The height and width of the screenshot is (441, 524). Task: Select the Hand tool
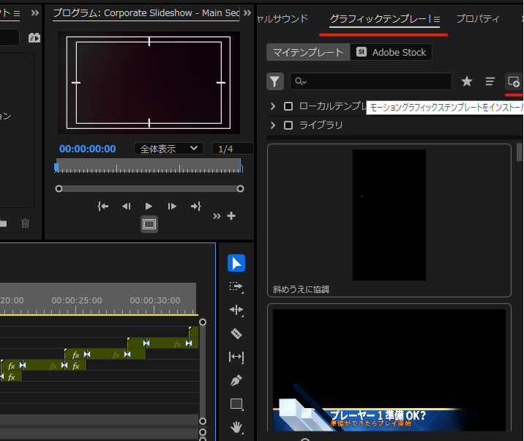tap(236, 426)
